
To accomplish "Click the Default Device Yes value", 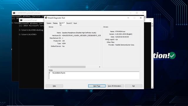I will [x=63, y=46].
